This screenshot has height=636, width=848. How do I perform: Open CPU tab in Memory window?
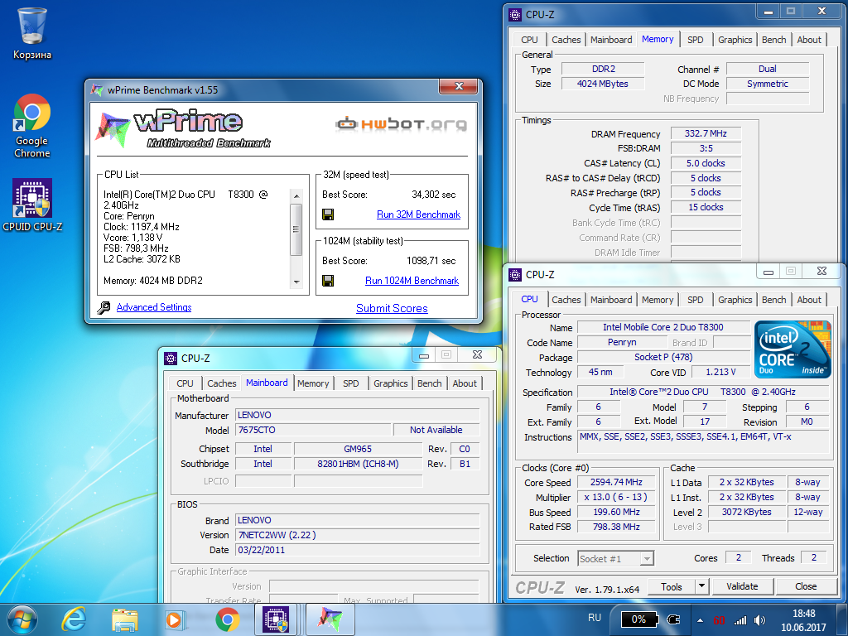[529, 40]
